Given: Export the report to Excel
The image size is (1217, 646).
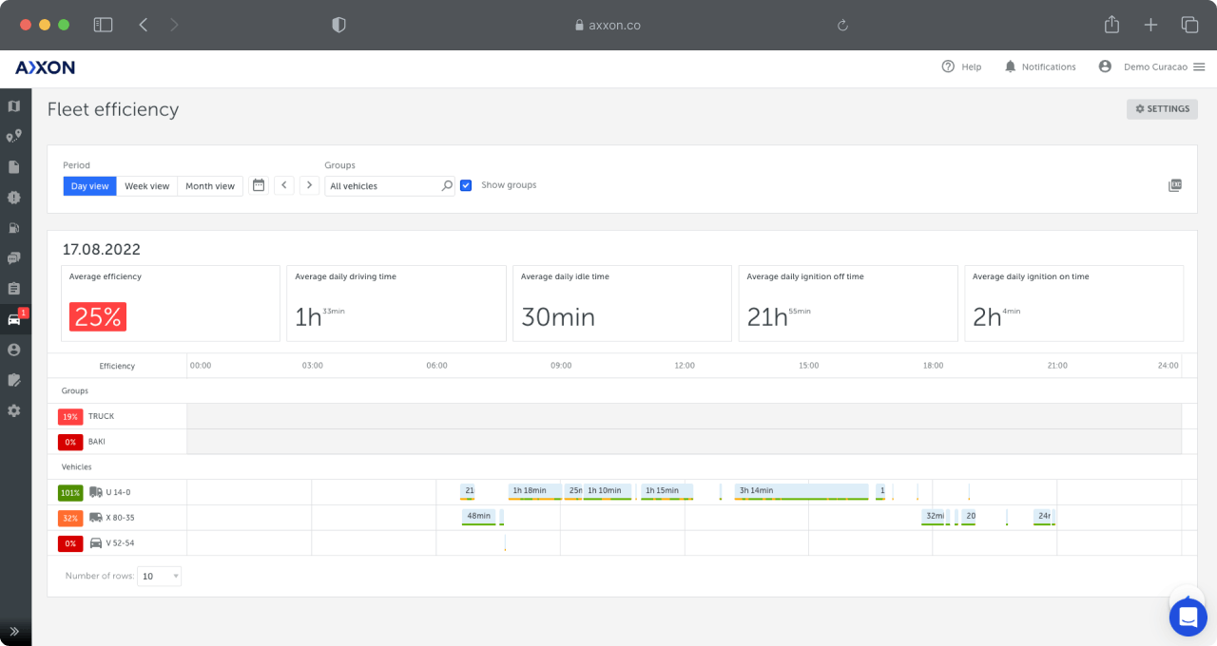Looking at the screenshot, I should (1175, 185).
